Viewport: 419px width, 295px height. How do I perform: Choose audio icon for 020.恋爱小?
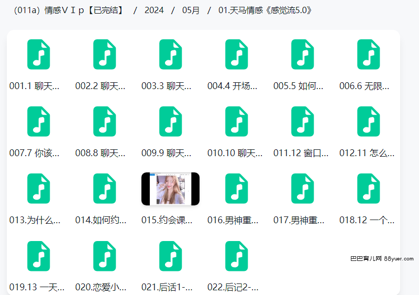[x=104, y=256]
